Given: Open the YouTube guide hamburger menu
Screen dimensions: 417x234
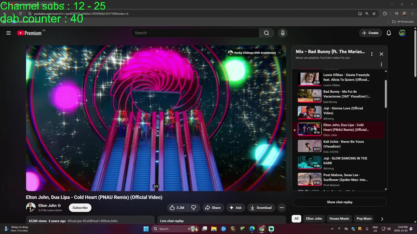Looking at the screenshot, I should 8,33.
